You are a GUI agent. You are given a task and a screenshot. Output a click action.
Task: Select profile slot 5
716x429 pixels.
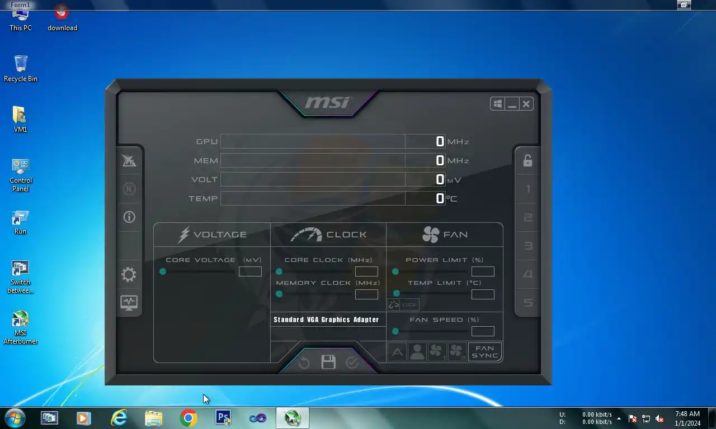(527, 303)
